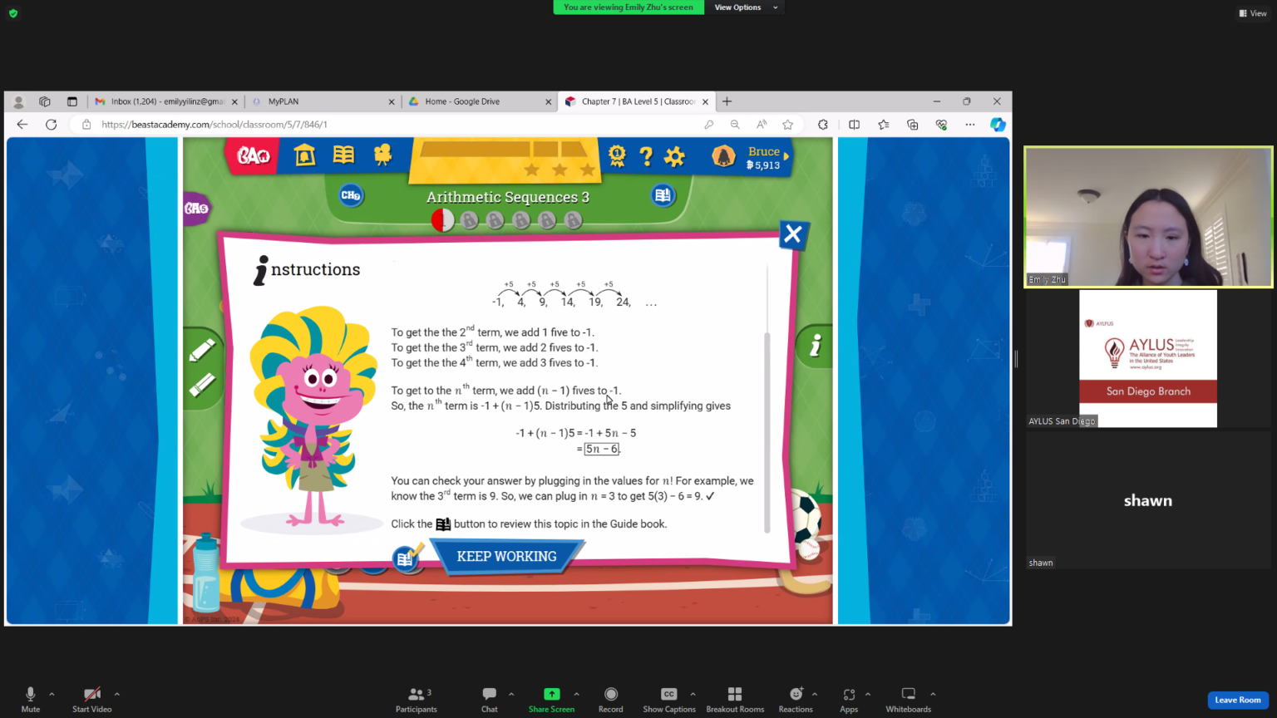Click the browser zoom out magnifier icon
This screenshot has height=718, width=1277.
(735, 125)
